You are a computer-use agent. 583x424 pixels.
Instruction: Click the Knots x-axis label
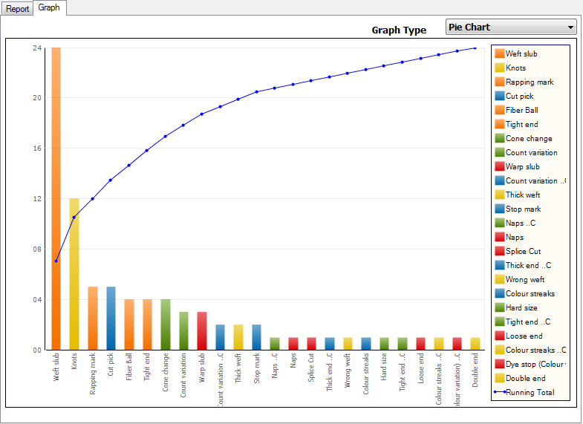[74, 361]
